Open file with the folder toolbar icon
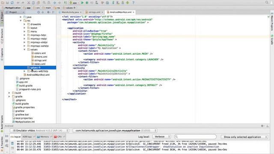 (x=3, y=3)
